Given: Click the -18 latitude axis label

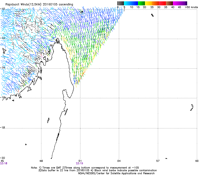Looking at the screenshot, I should (3, 127).
